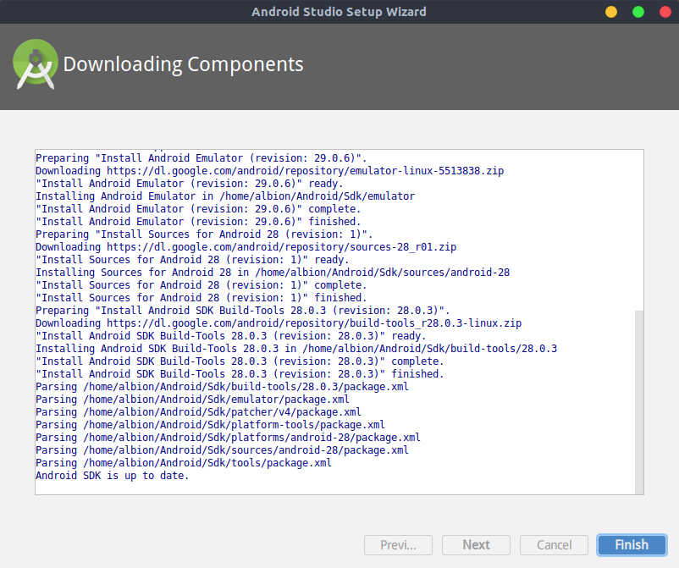Click the green maximize window control
Screen dimensions: 679x568
click(636, 12)
